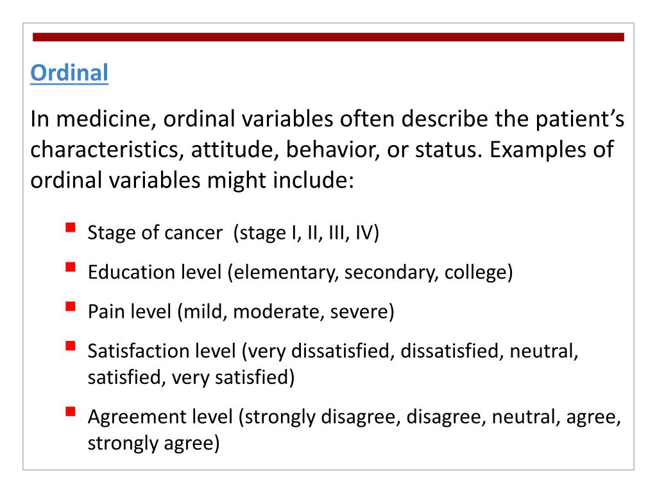Screen dimensions: 657x493
Task: Click the text '(stage I, II, III, IV)'
Action: click(x=306, y=232)
